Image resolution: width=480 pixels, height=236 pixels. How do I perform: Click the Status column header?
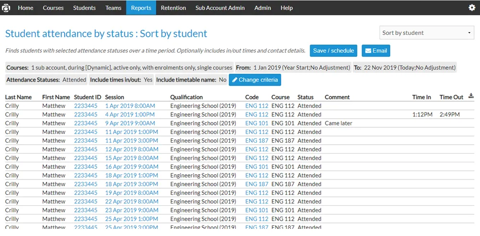pyautogui.click(x=305, y=97)
